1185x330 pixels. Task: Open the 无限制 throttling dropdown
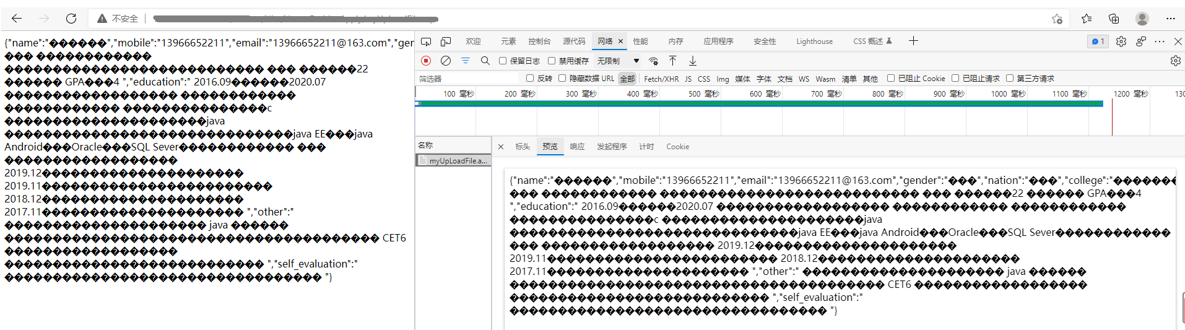tap(618, 61)
